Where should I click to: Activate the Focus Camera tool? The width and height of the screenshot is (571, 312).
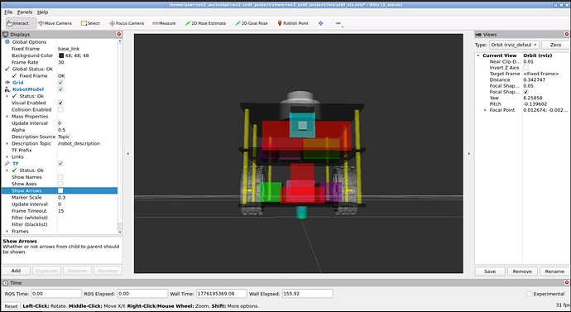pos(127,23)
